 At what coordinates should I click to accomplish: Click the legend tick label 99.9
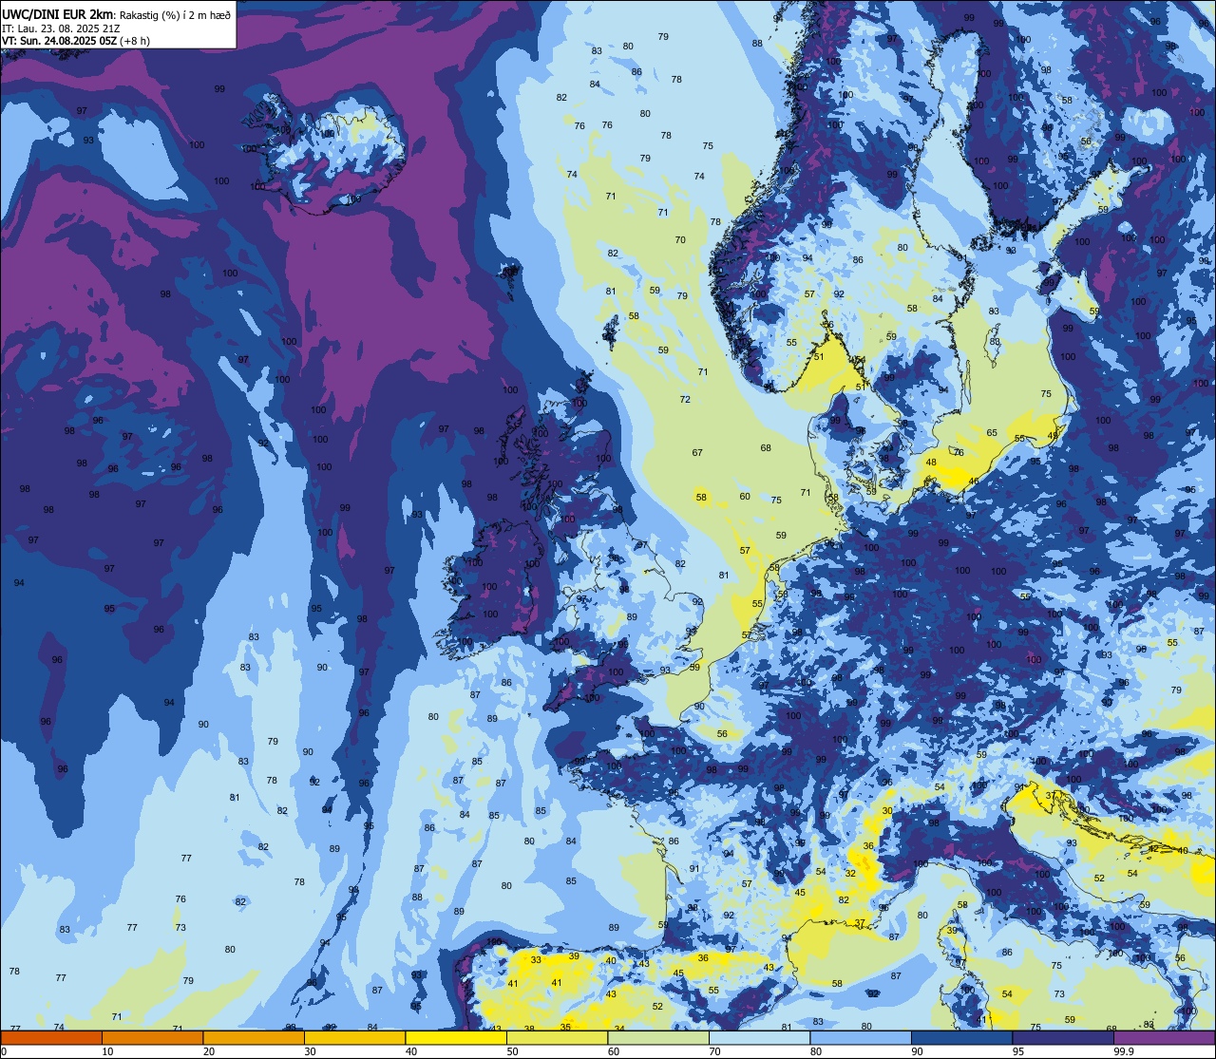1124,1051
